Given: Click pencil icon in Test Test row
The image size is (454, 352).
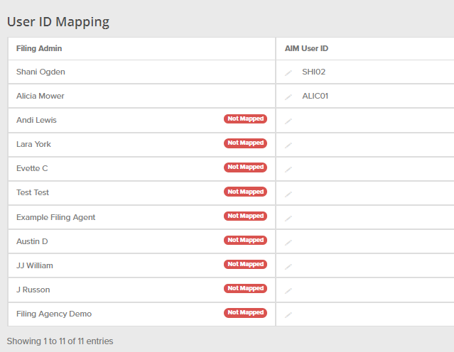Looking at the screenshot, I should pyautogui.click(x=288, y=193).
